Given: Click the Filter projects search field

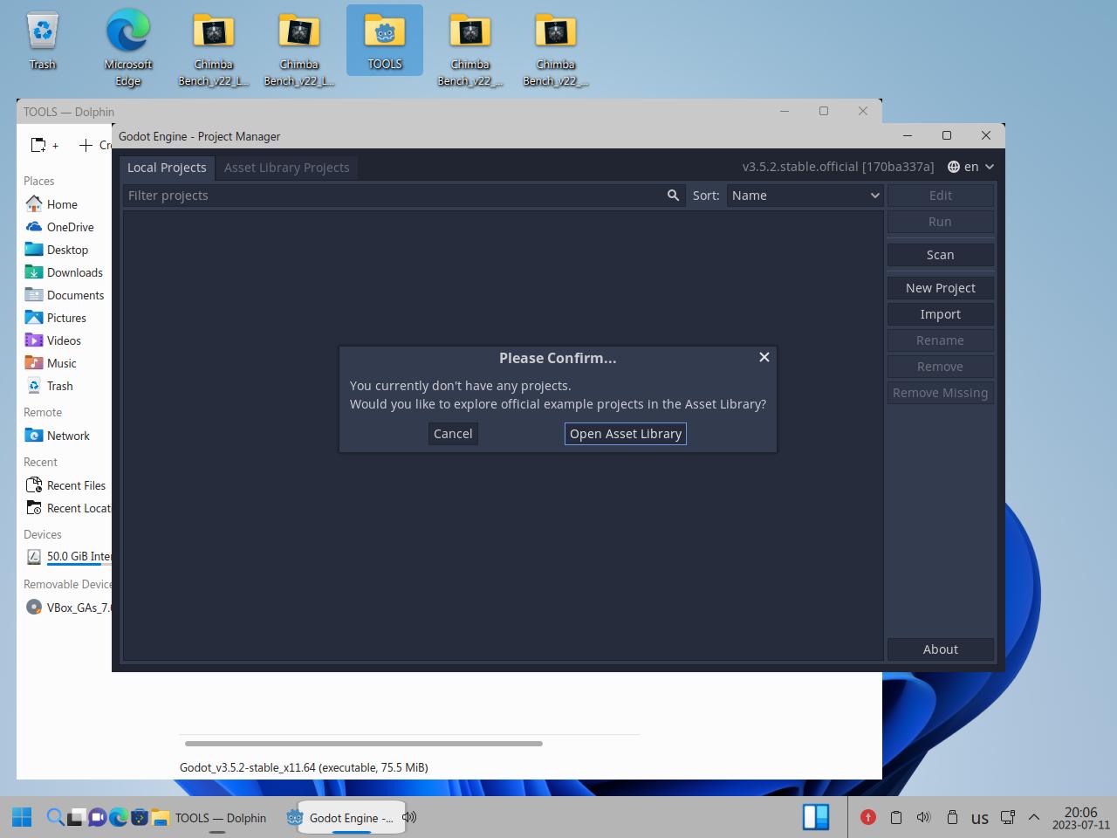Looking at the screenshot, I should pyautogui.click(x=403, y=196).
